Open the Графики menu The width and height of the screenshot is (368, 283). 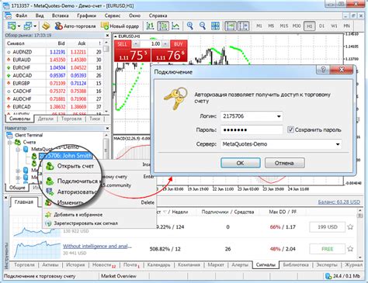point(86,16)
